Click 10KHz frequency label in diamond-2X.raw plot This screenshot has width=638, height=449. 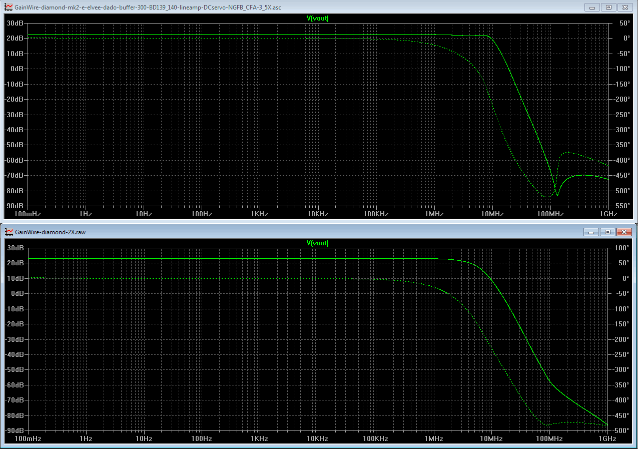(x=317, y=438)
